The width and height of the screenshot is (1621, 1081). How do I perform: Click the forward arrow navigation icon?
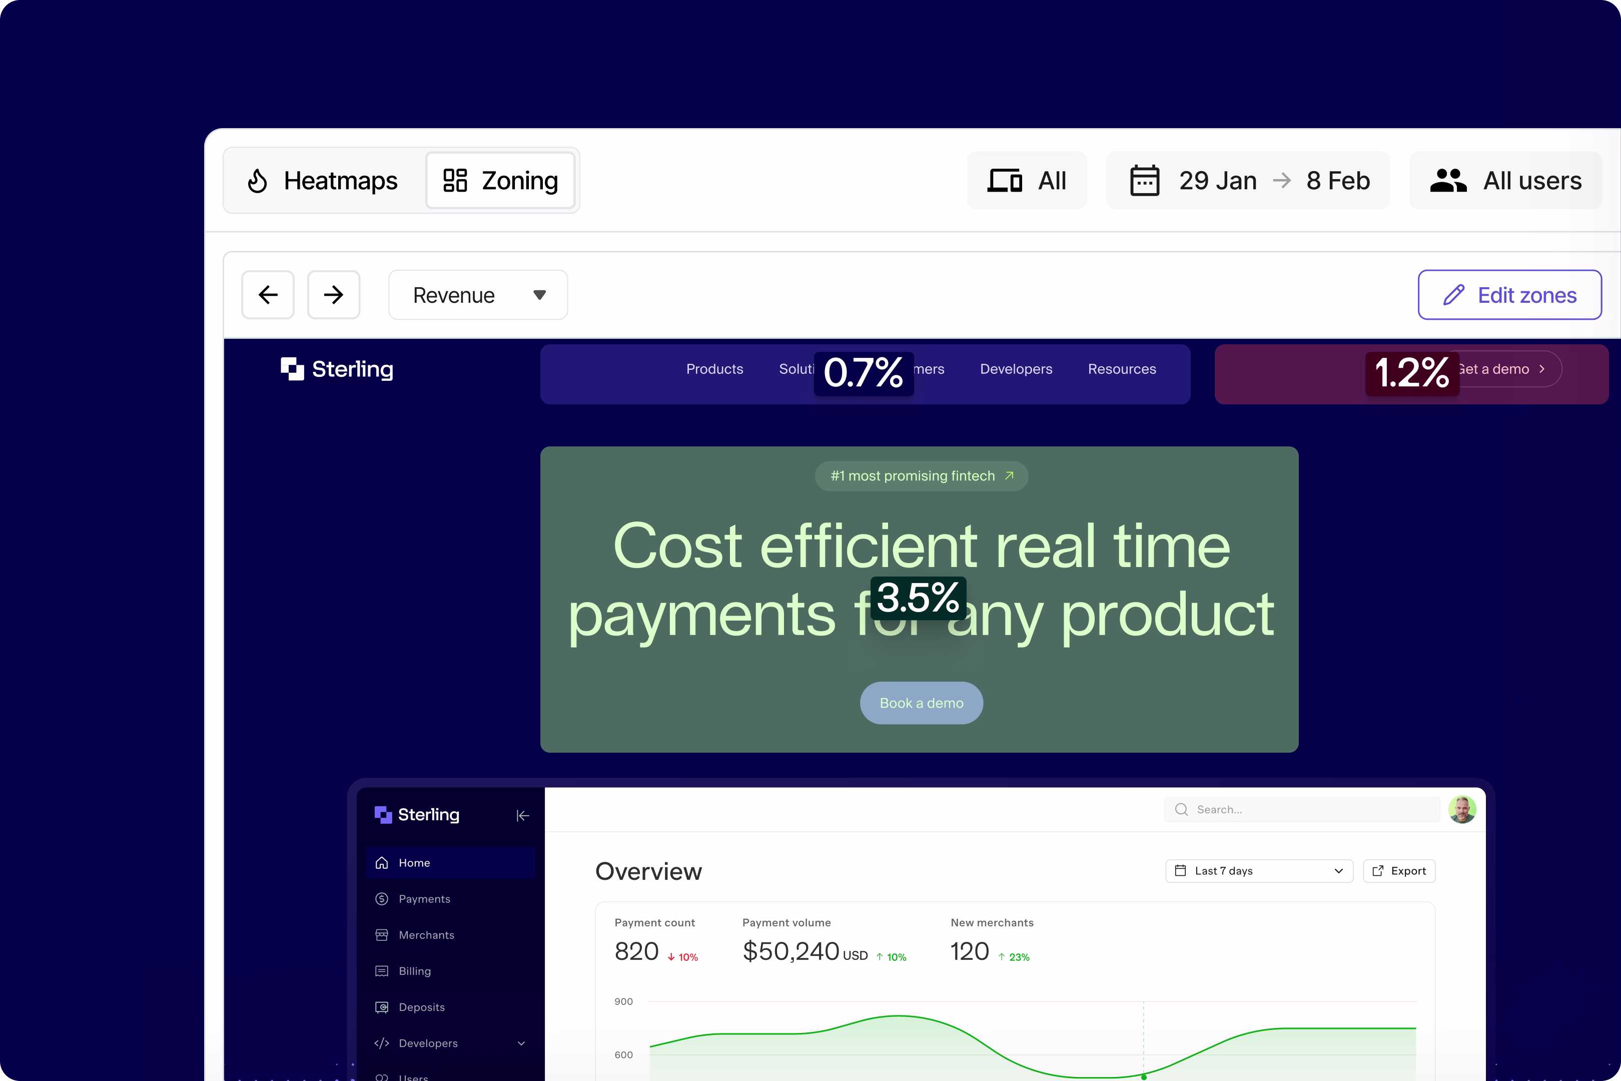coord(334,294)
